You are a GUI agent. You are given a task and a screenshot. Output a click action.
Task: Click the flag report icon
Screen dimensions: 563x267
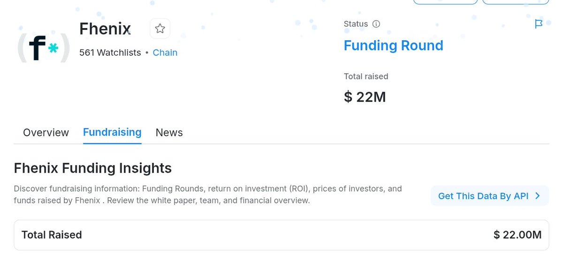pos(539,24)
